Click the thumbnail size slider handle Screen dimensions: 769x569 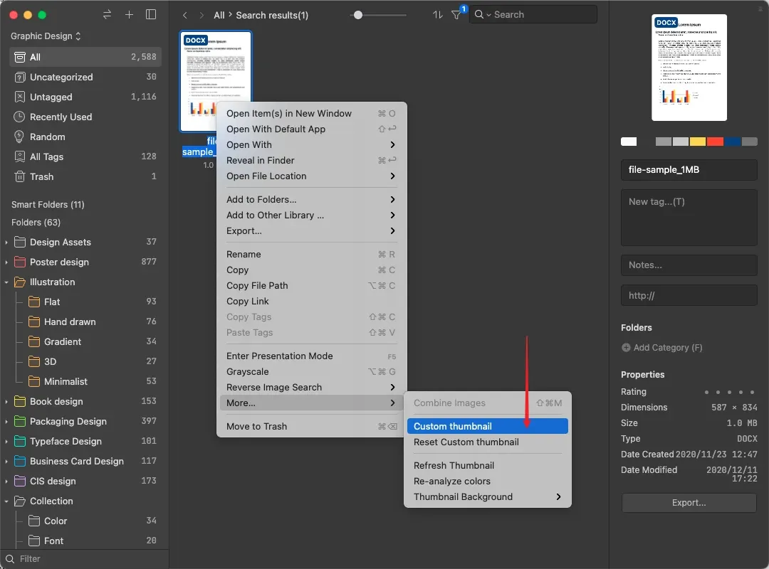tap(358, 15)
